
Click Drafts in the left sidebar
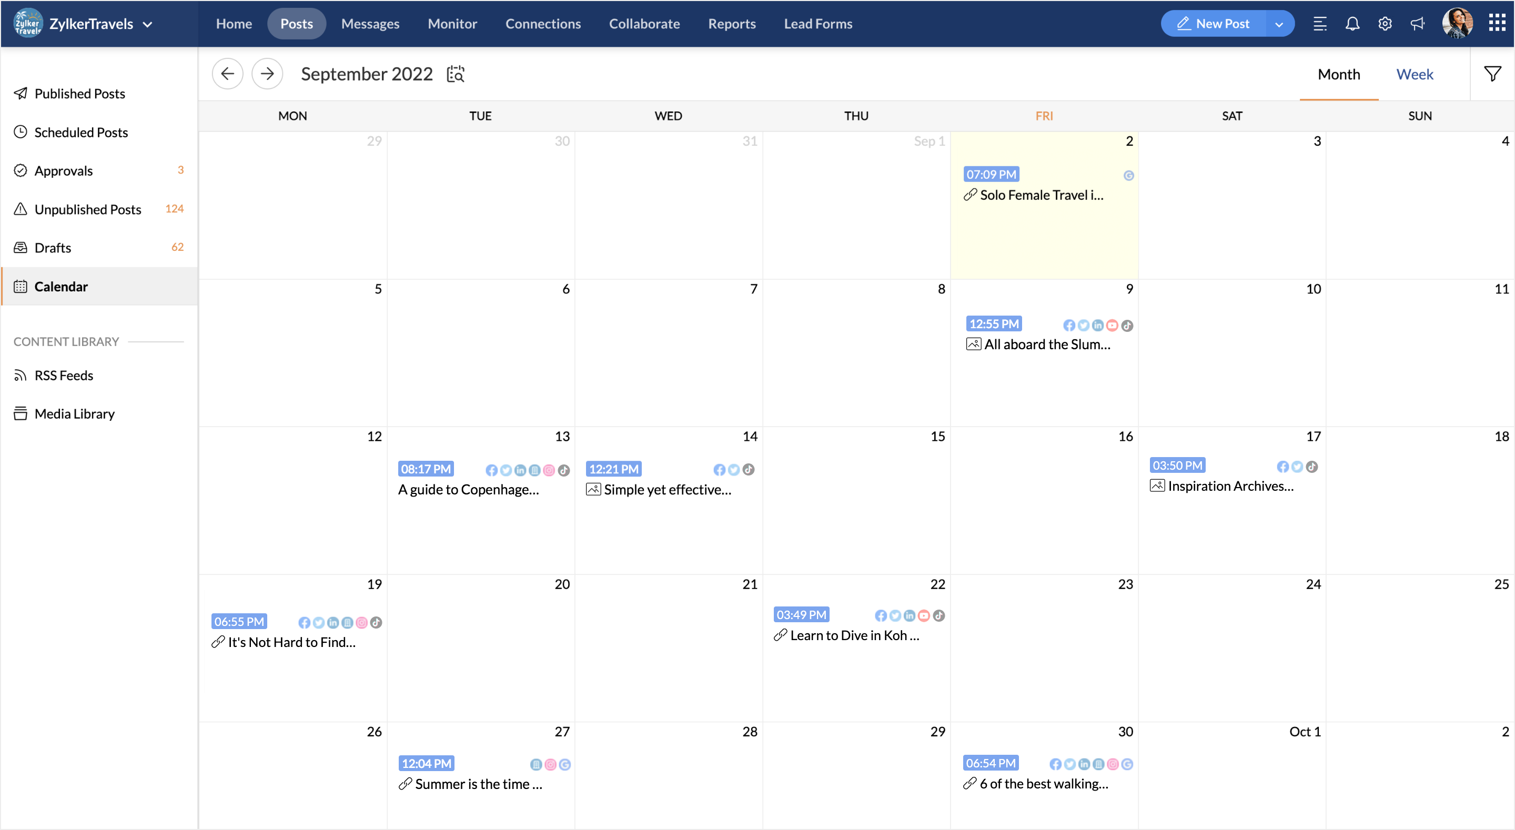pos(52,247)
